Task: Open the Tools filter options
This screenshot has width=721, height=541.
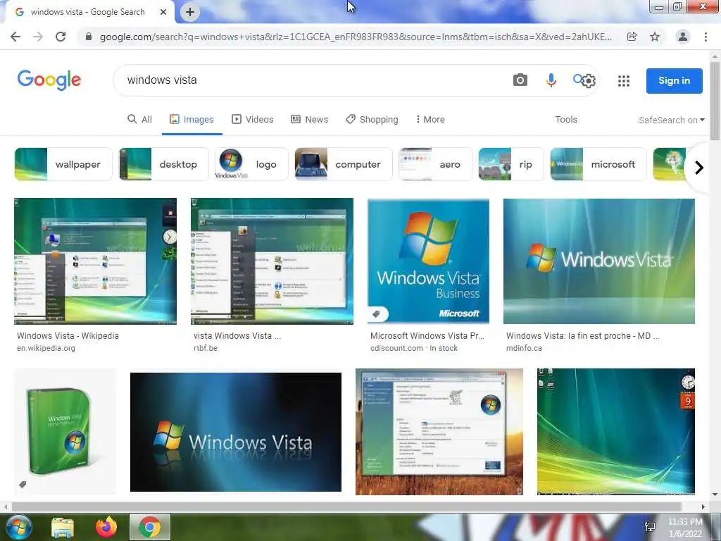Action: pyautogui.click(x=566, y=120)
